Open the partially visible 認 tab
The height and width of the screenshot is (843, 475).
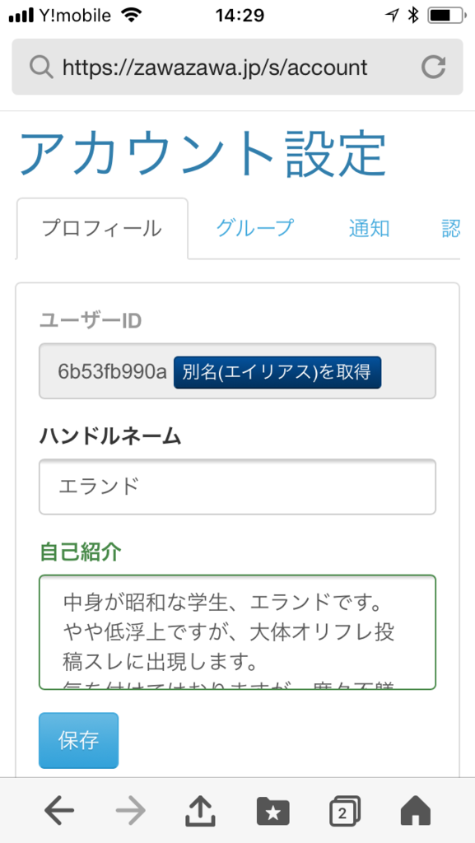pos(451,229)
